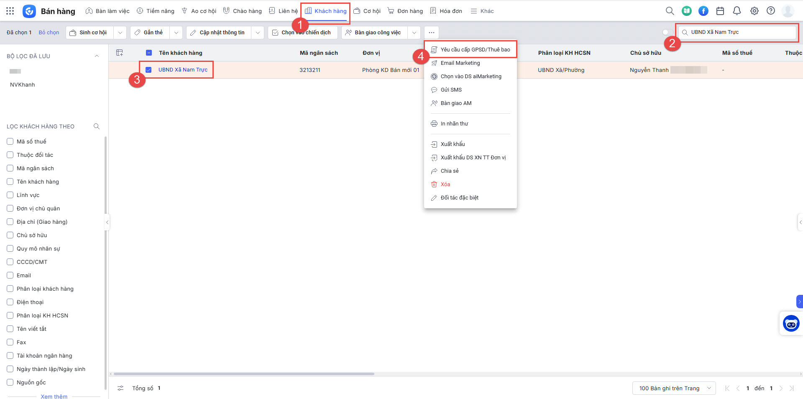Enable the Mã ngân sách filter
The height and width of the screenshot is (399, 803).
10,168
